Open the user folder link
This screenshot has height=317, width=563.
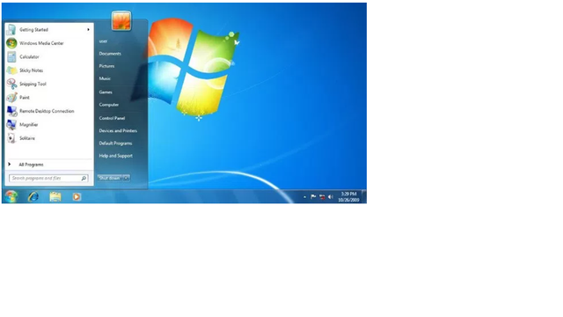(103, 41)
